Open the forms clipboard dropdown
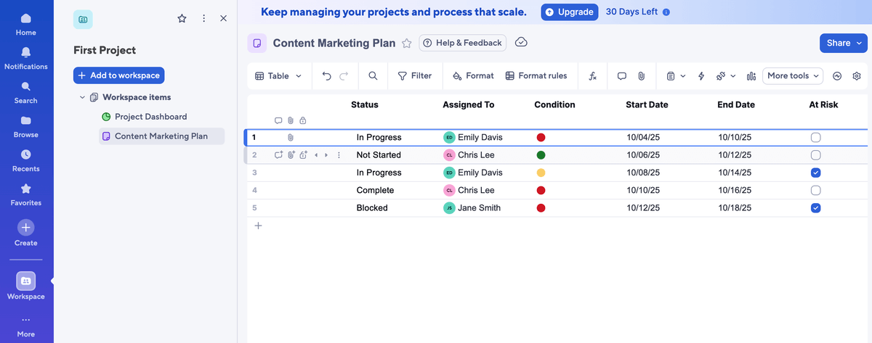The image size is (872, 343). [x=676, y=75]
